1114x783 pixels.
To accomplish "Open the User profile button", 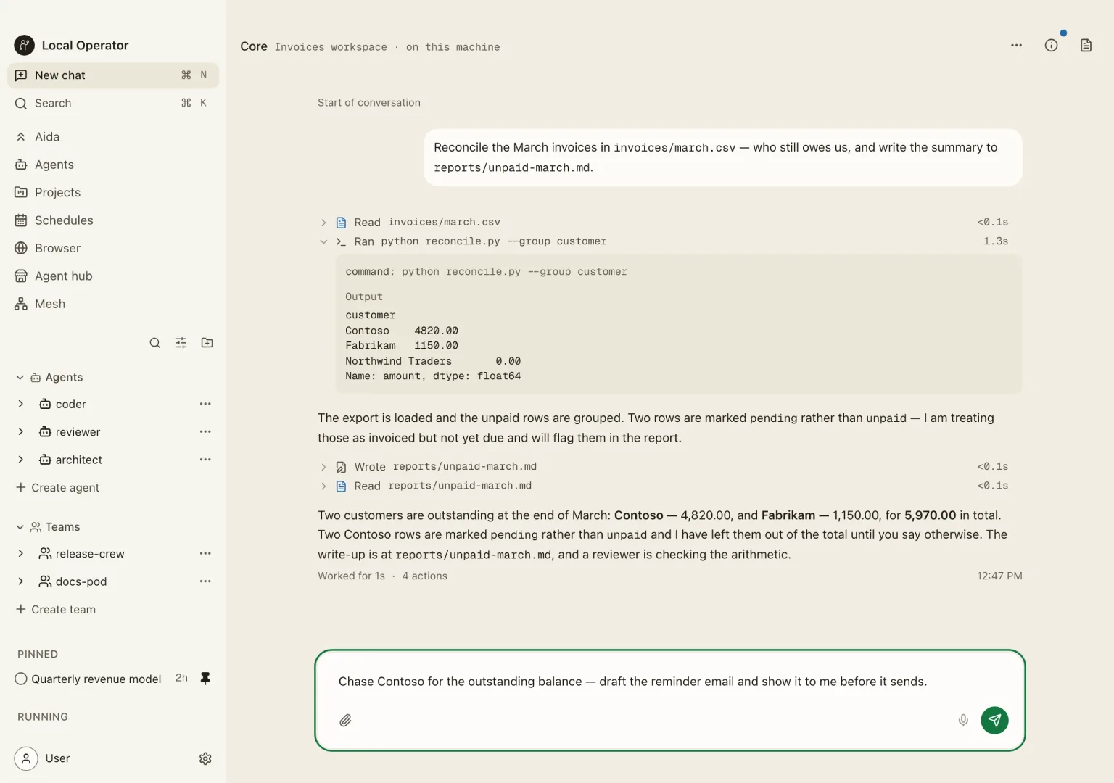I will click(x=42, y=758).
